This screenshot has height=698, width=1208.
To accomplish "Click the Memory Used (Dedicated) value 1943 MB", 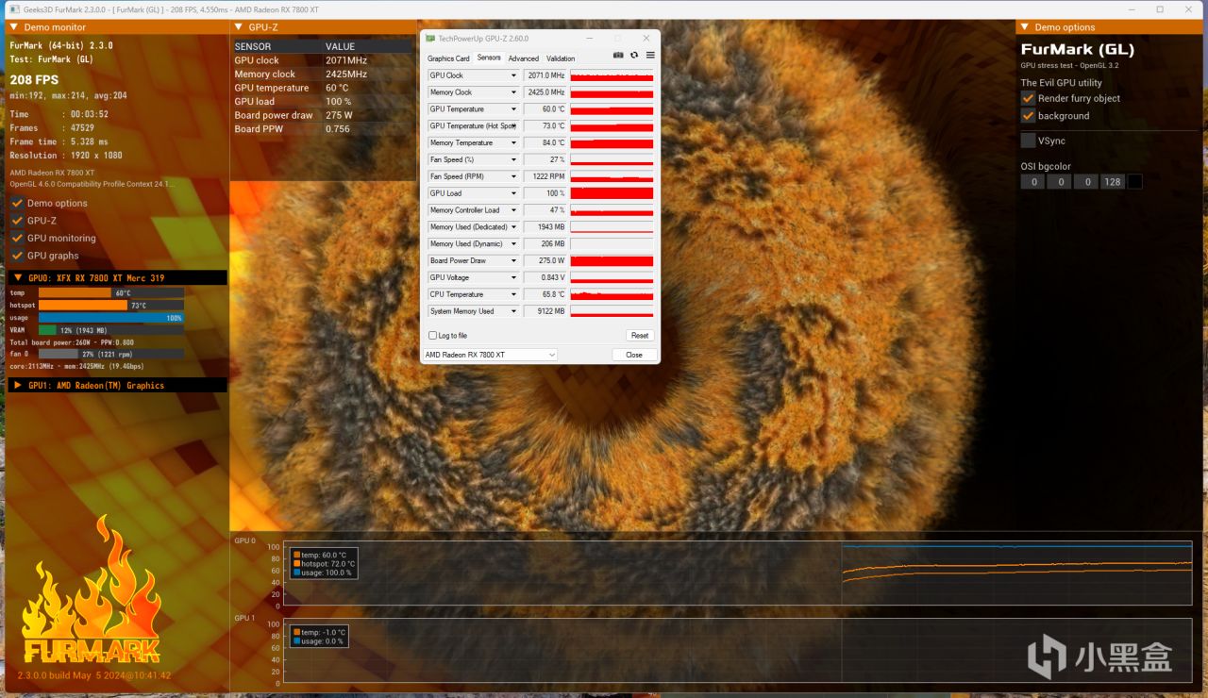I will click(545, 227).
